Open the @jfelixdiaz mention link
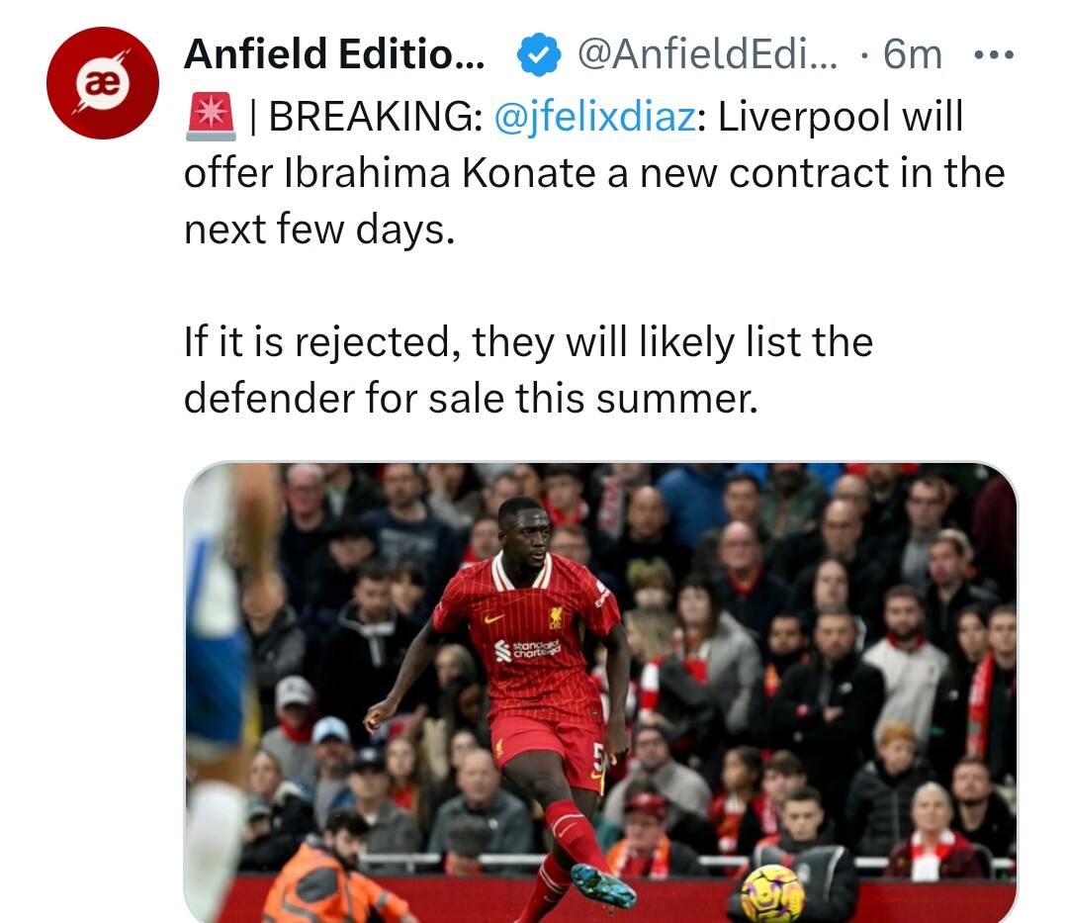 (594, 117)
